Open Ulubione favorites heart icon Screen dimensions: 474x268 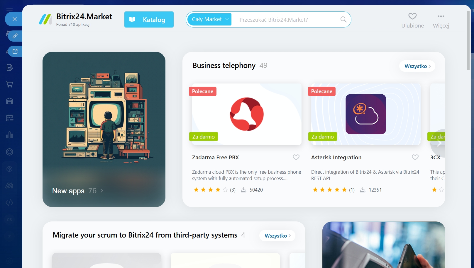412,16
